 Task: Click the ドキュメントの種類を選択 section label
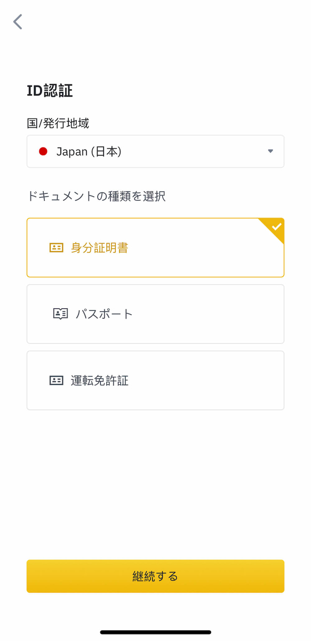(96, 197)
